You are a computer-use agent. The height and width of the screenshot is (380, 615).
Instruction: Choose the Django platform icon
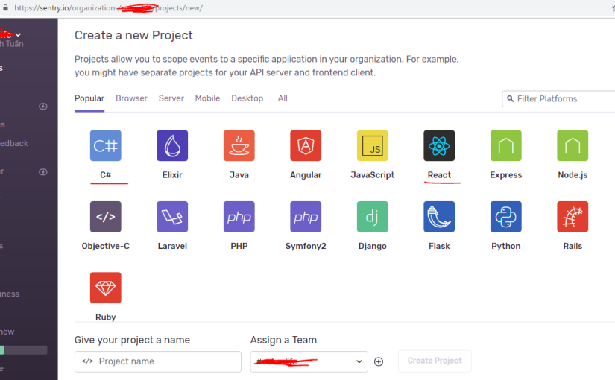(x=372, y=217)
